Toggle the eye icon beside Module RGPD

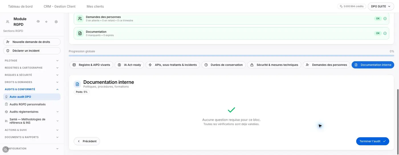[x=38, y=21]
